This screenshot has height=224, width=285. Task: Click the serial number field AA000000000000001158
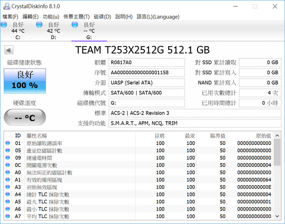[x=146, y=73]
